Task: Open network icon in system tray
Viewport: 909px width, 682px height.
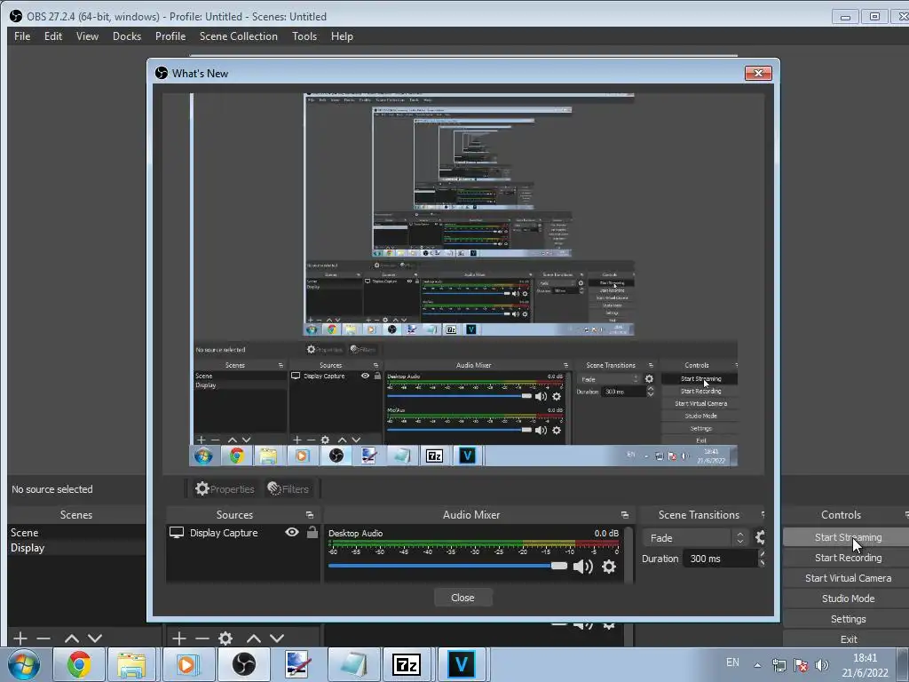Action: (x=779, y=664)
